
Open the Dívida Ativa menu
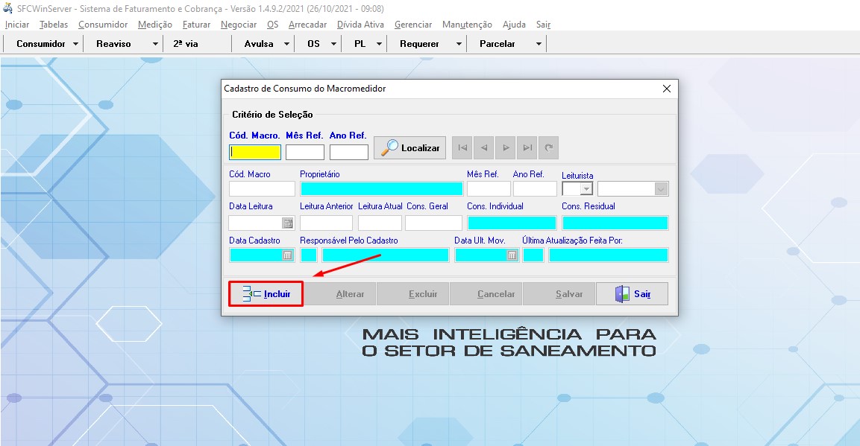pos(361,24)
